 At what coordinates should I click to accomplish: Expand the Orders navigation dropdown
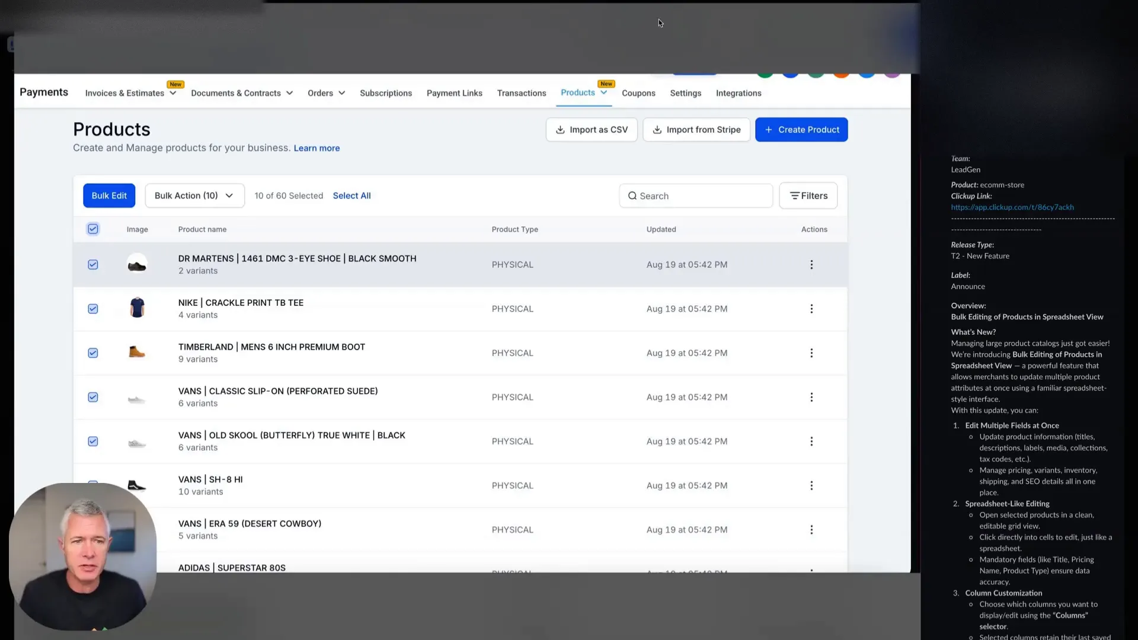point(326,93)
